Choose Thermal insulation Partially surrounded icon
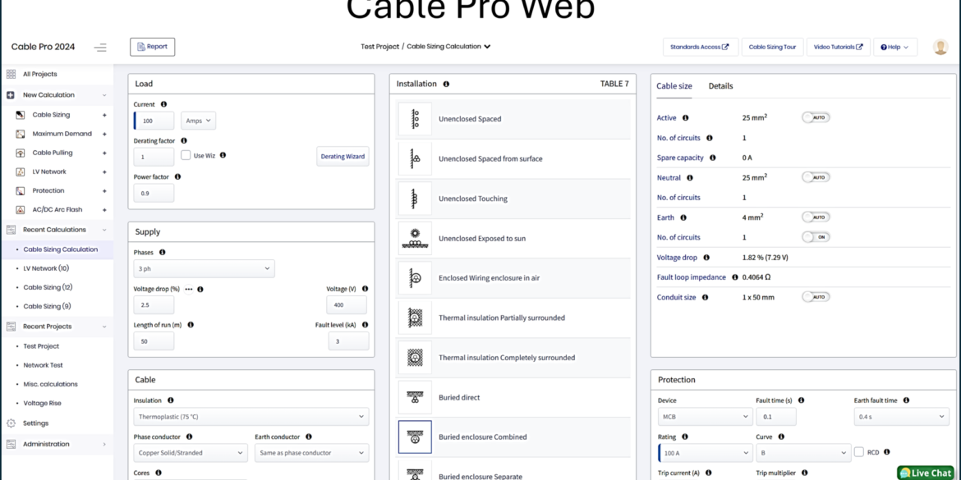 (x=415, y=318)
